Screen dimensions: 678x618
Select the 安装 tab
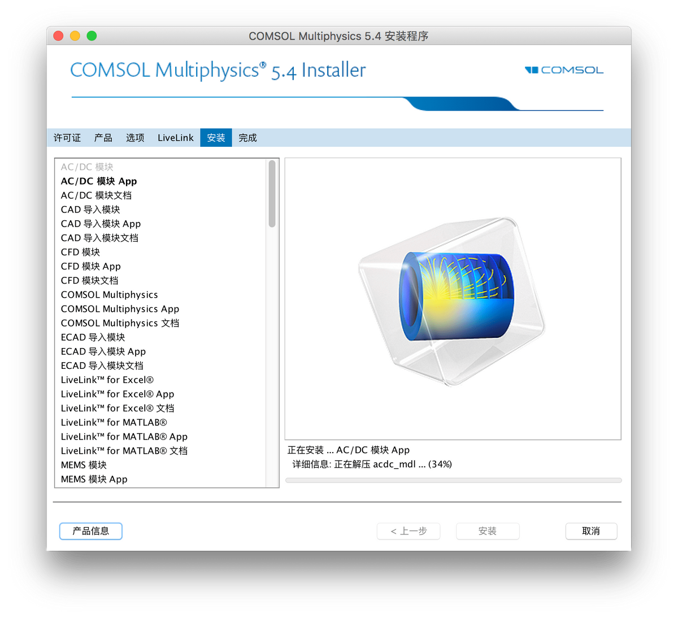point(216,138)
